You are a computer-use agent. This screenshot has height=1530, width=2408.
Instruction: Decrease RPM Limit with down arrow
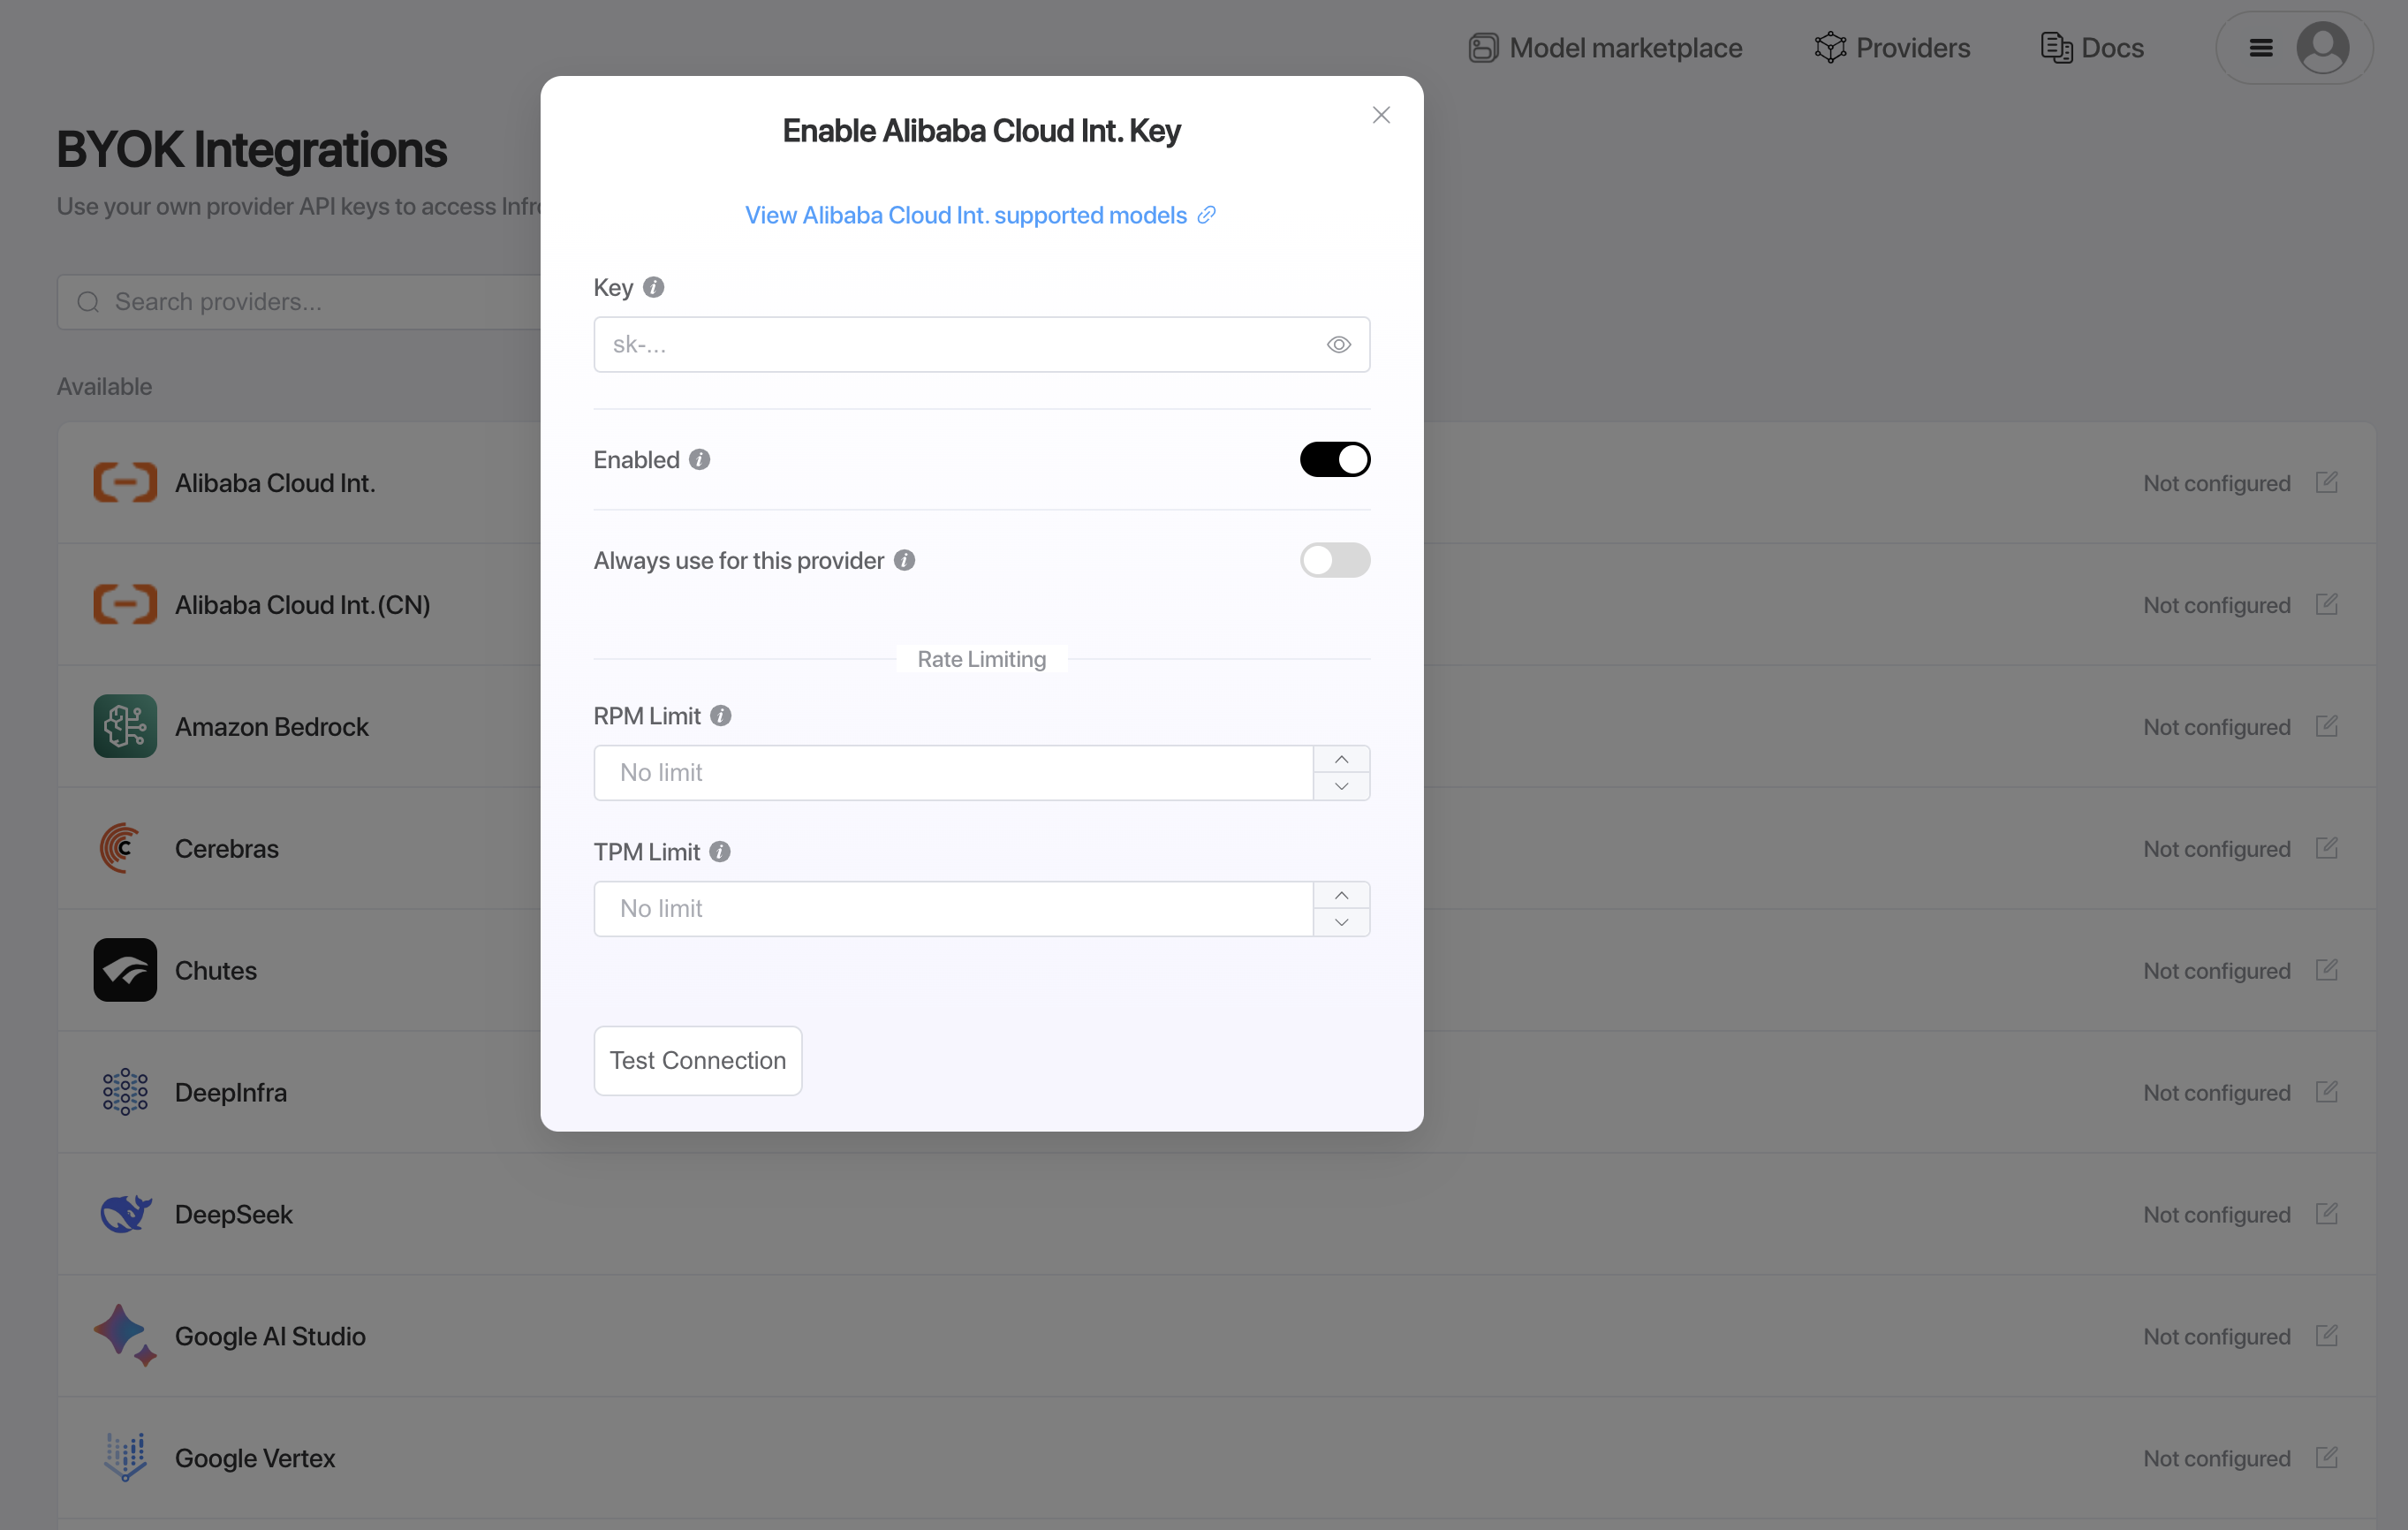(1341, 787)
